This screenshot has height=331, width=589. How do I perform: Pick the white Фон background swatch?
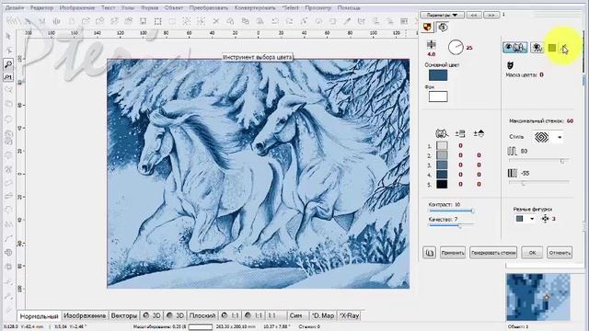pos(438,97)
